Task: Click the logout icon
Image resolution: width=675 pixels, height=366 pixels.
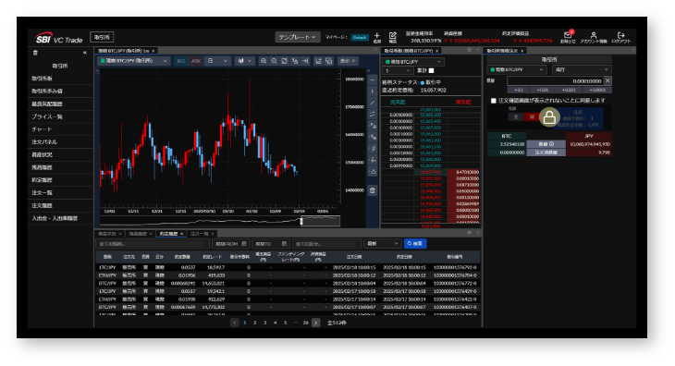Action: tap(620, 35)
